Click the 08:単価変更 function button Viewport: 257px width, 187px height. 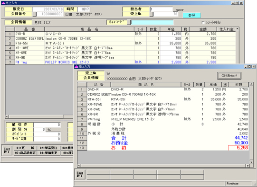48,153
